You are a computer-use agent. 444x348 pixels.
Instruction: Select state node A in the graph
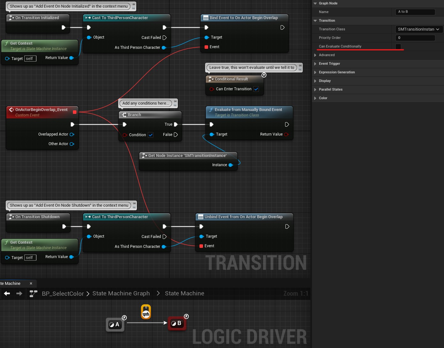115,325
